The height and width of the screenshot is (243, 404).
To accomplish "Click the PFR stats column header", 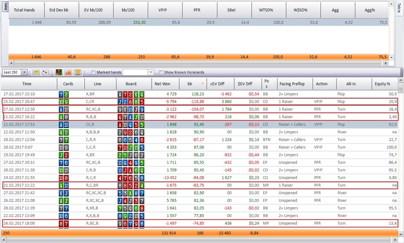I will coord(200,10).
